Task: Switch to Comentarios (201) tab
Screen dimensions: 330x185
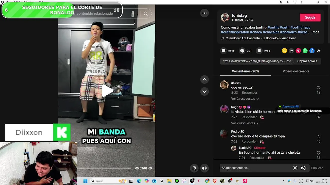Action: coord(245,71)
